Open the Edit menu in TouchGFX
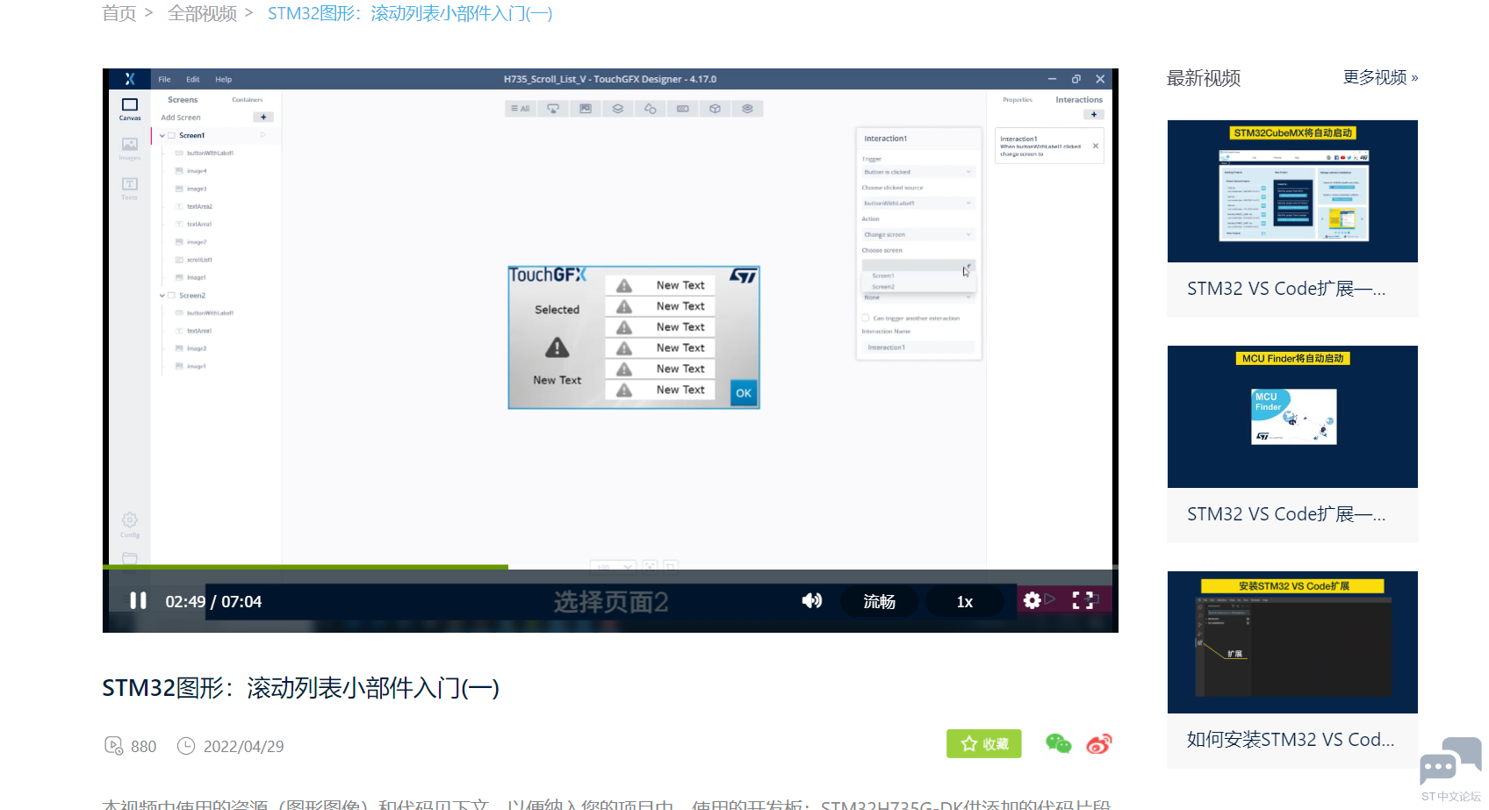The image size is (1489, 810). point(193,79)
